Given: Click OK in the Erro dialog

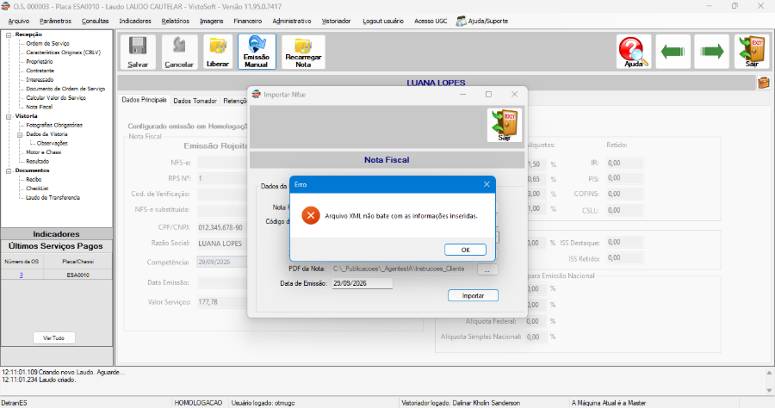Looking at the screenshot, I should click(x=465, y=250).
